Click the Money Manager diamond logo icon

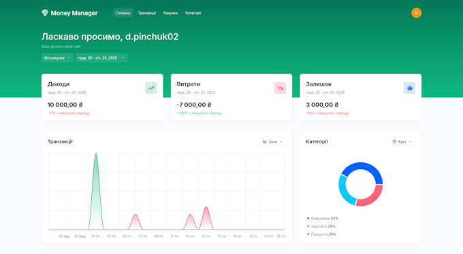[44, 13]
